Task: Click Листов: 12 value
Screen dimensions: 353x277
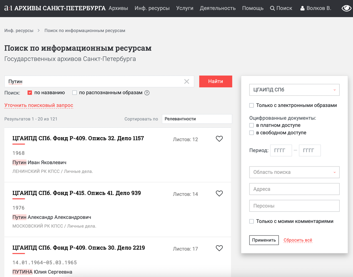Action: click(x=185, y=140)
